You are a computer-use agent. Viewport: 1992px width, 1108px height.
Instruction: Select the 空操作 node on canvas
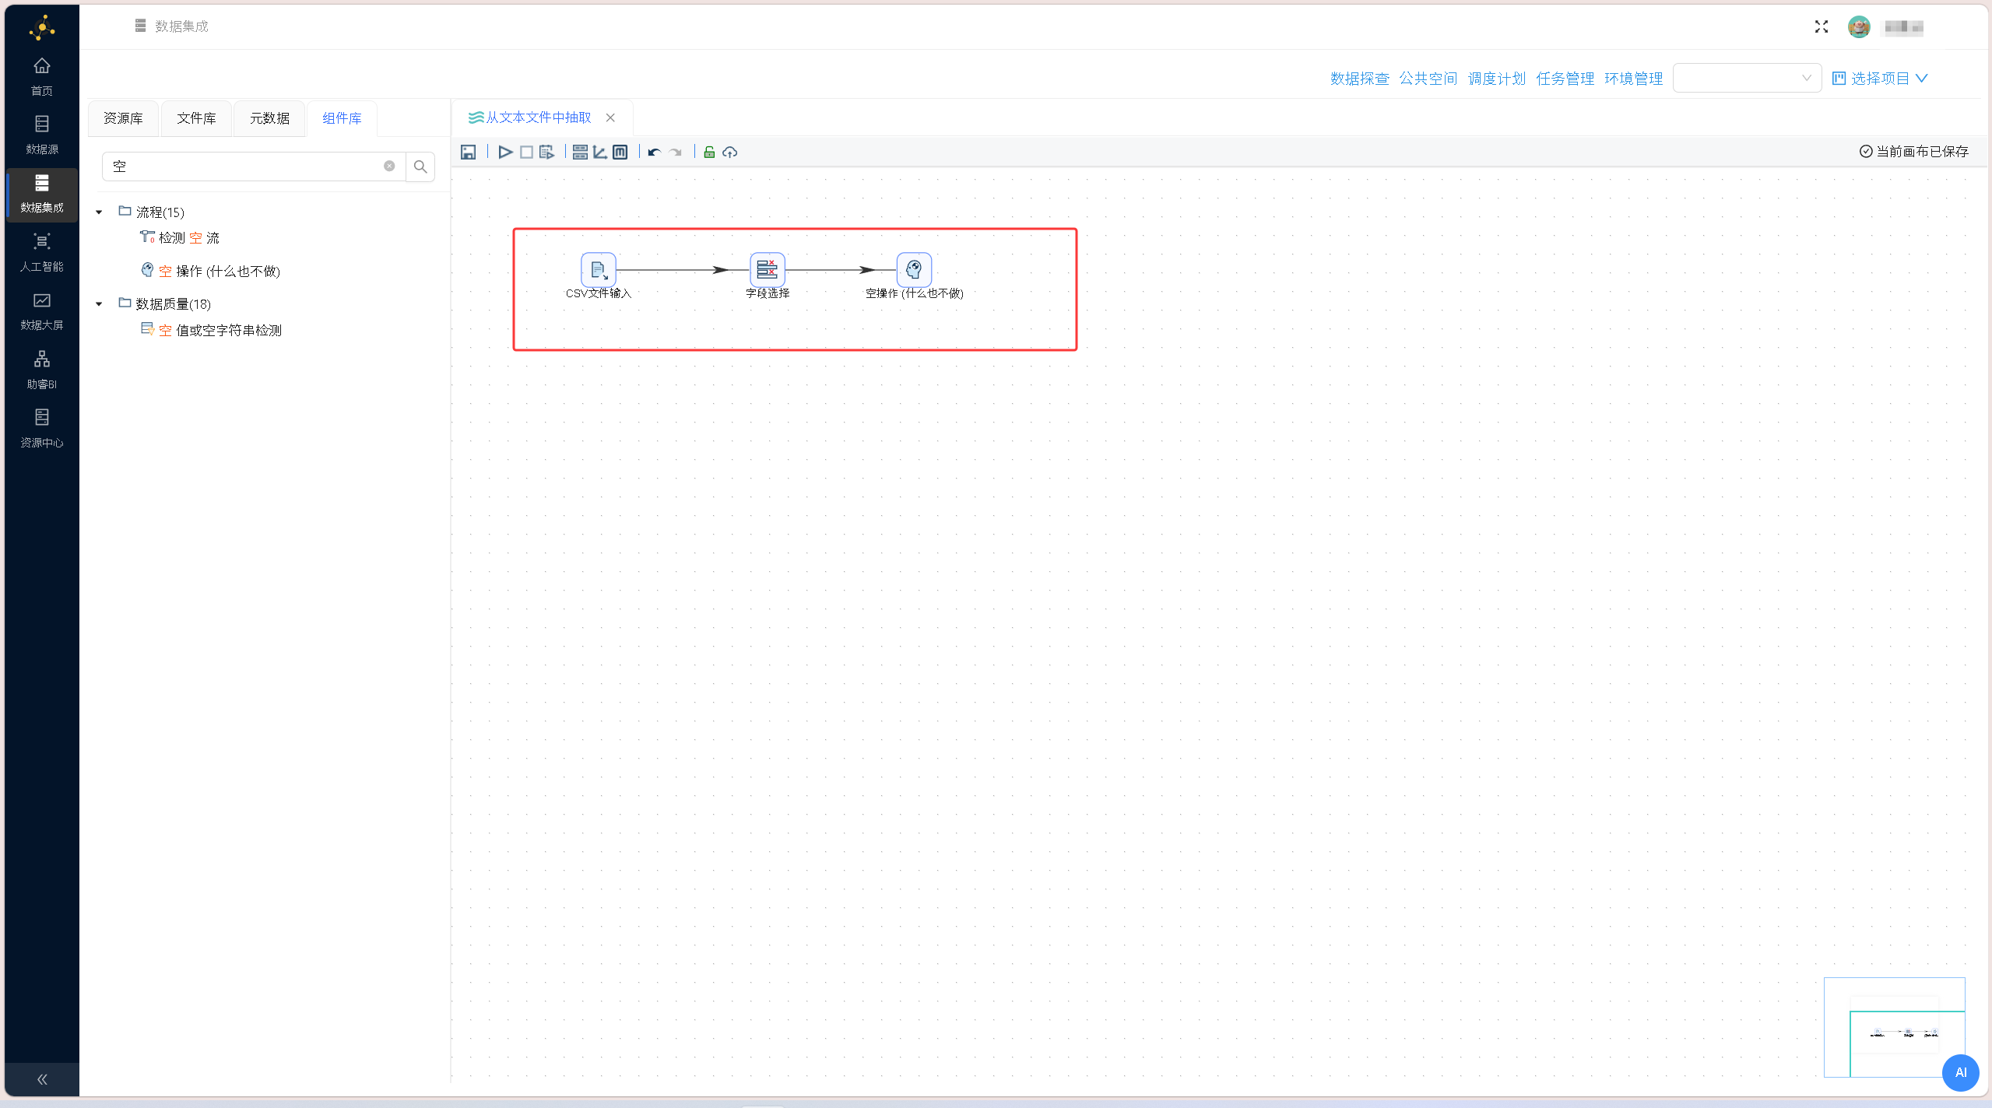coord(914,270)
